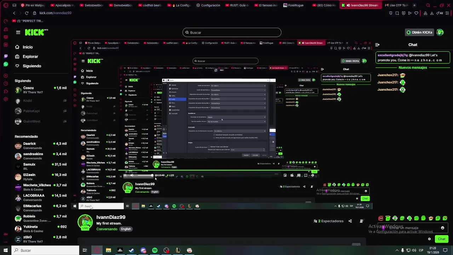Open zEkO recommended channel
Image resolution: width=453 pixels, height=255 pixels.
pos(41,239)
